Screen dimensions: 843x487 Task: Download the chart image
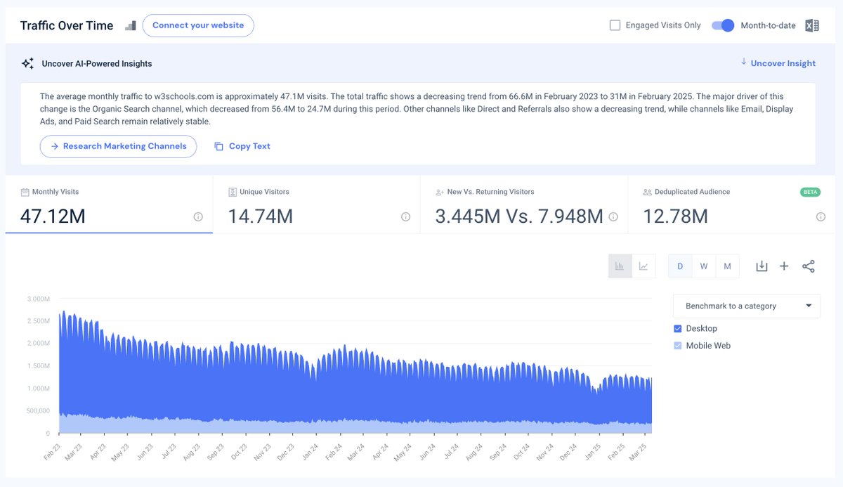[762, 266]
